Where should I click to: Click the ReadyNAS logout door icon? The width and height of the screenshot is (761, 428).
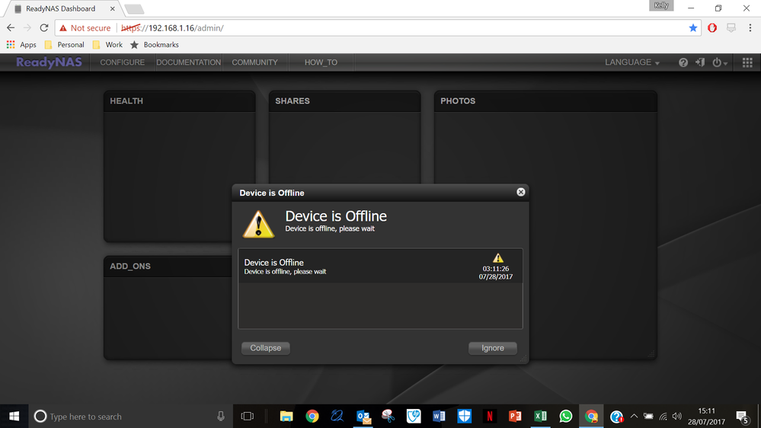pyautogui.click(x=700, y=62)
